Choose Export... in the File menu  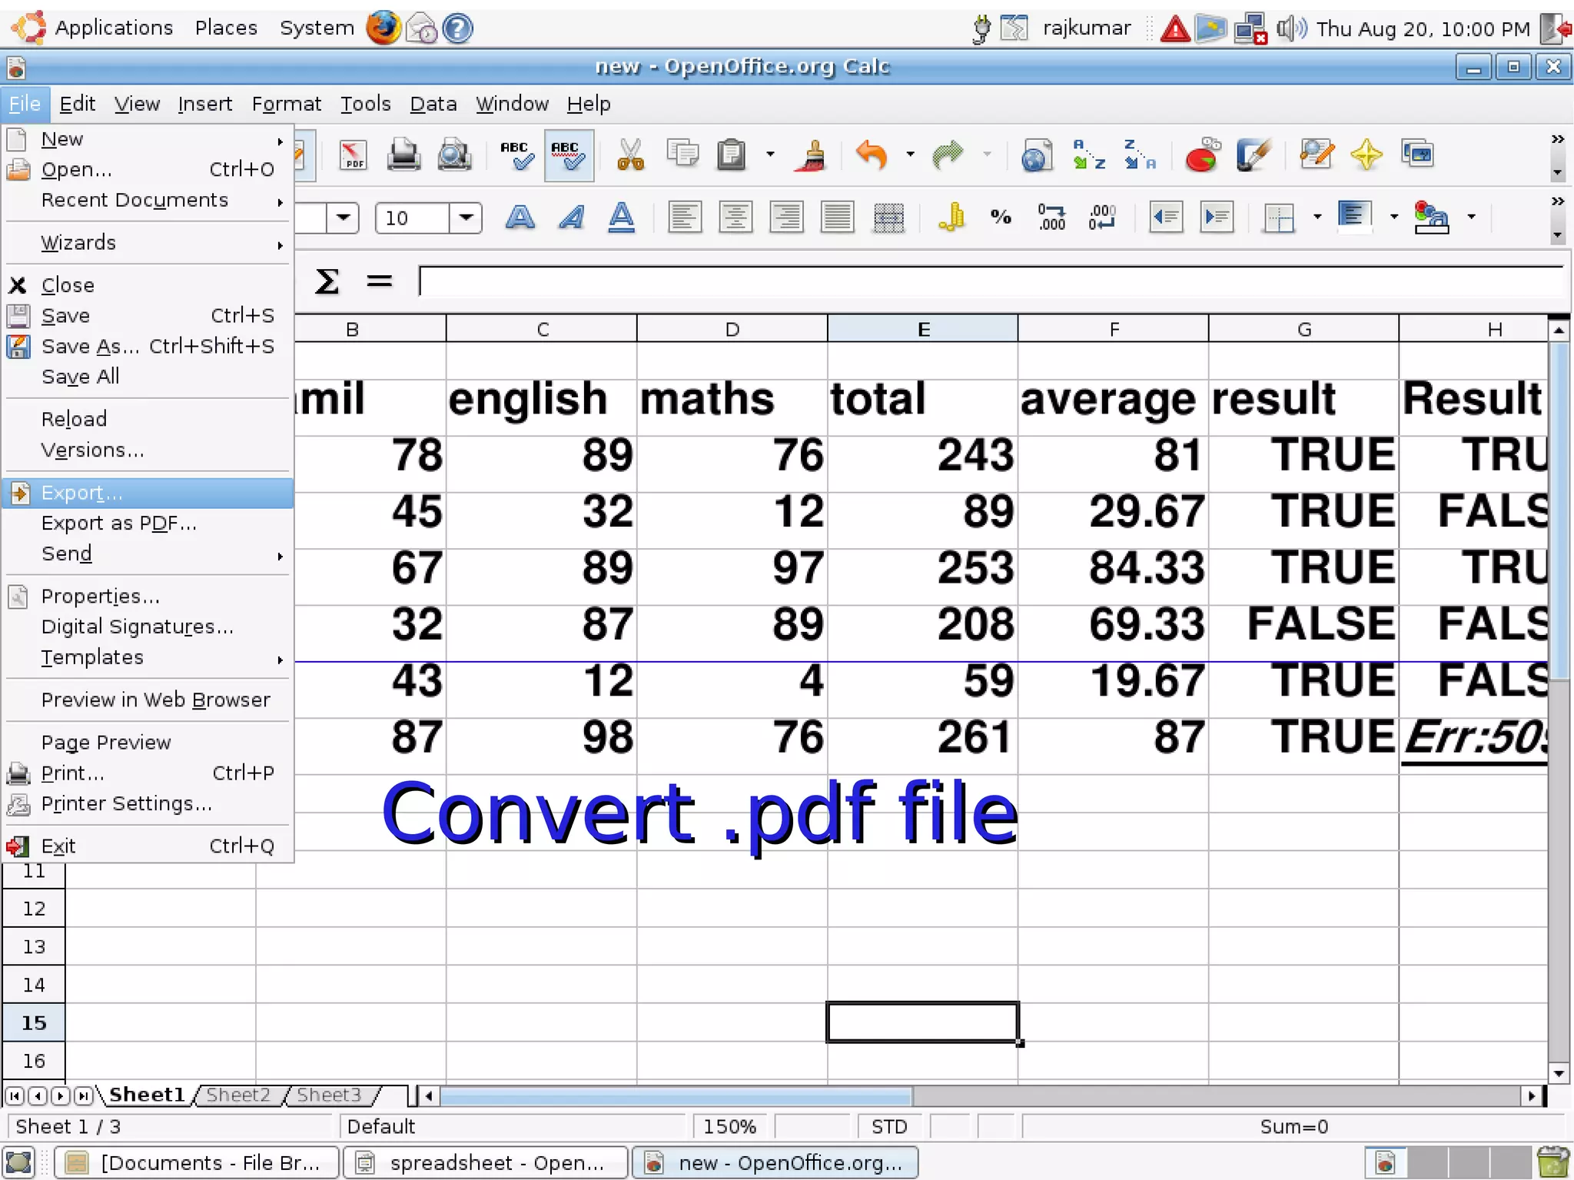(148, 493)
